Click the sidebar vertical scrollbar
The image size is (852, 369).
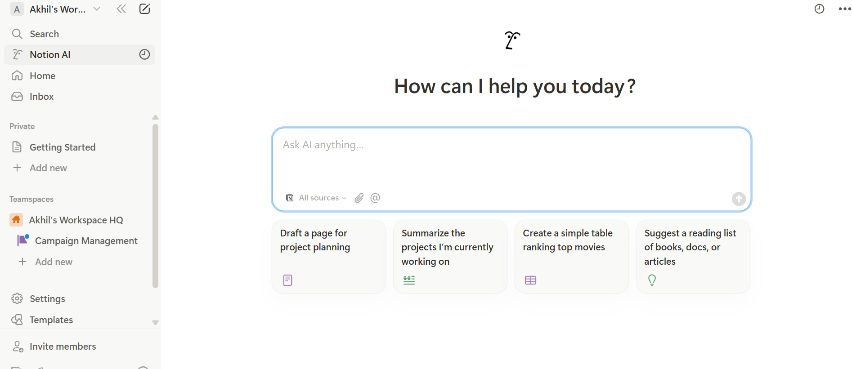click(x=155, y=206)
